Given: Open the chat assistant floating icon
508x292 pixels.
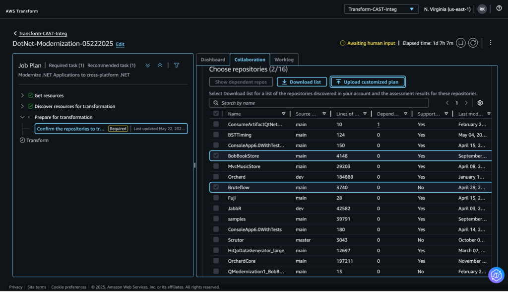Looking at the screenshot, I should point(496,275).
